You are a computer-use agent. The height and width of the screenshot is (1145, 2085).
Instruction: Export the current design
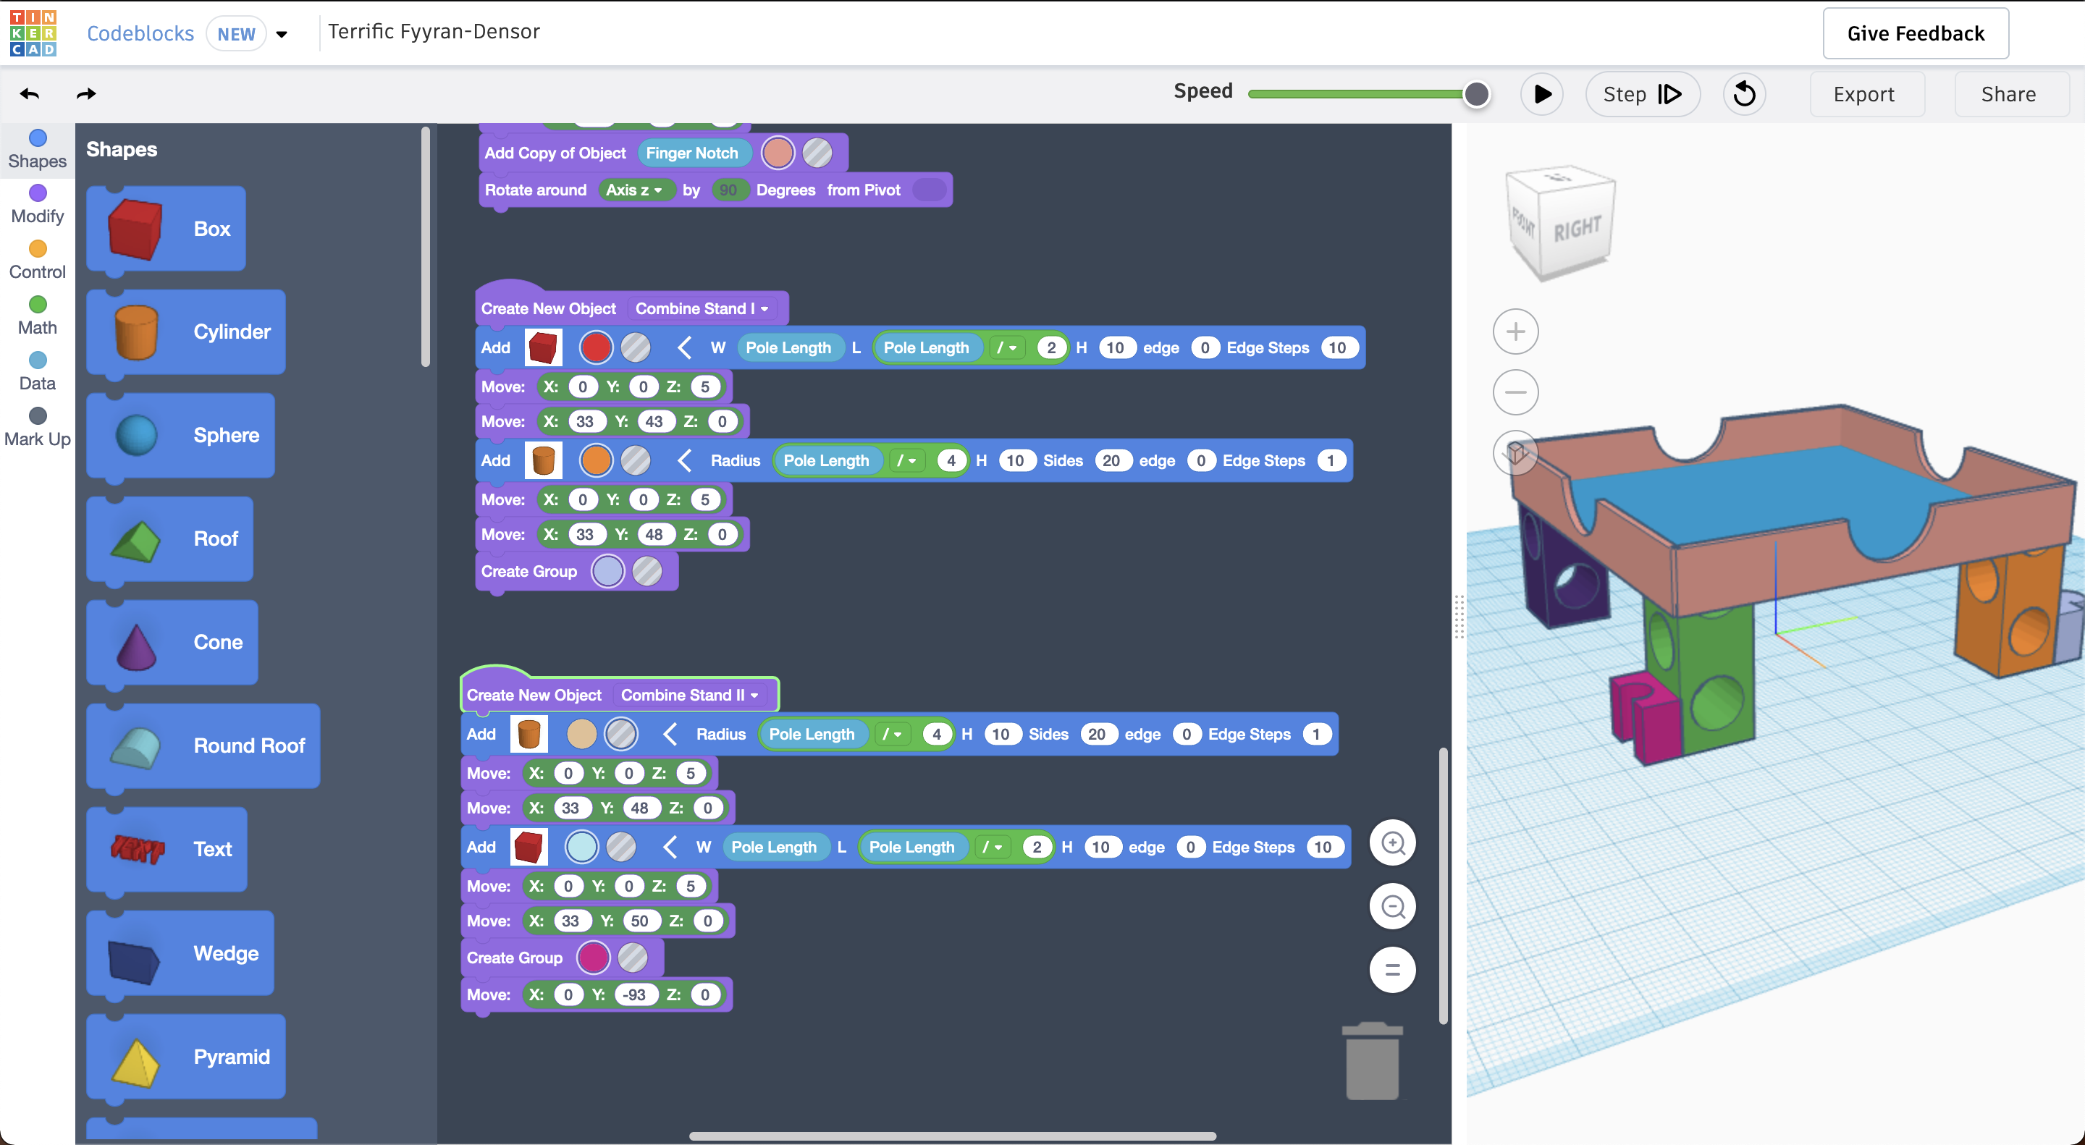(x=1866, y=94)
